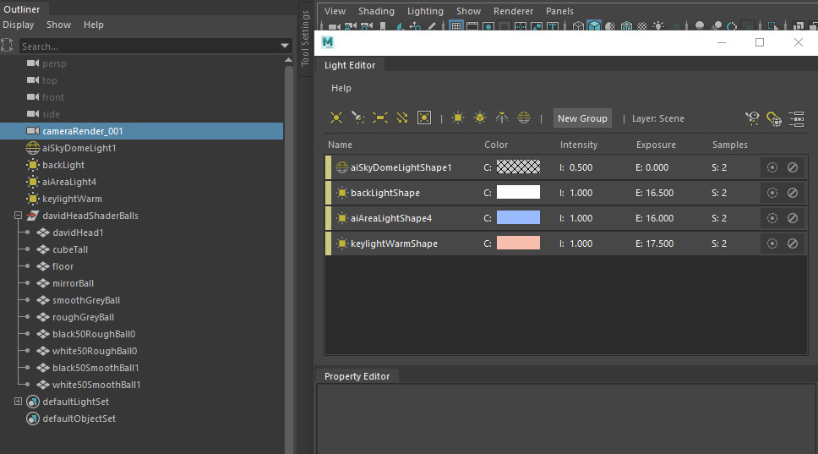Disable the aiSkyDomeLightShape1 light

(793, 167)
